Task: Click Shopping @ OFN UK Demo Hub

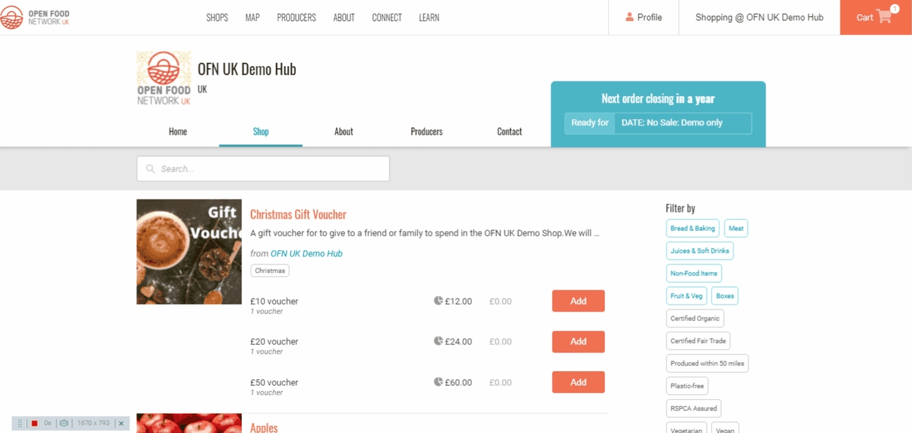Action: click(759, 17)
